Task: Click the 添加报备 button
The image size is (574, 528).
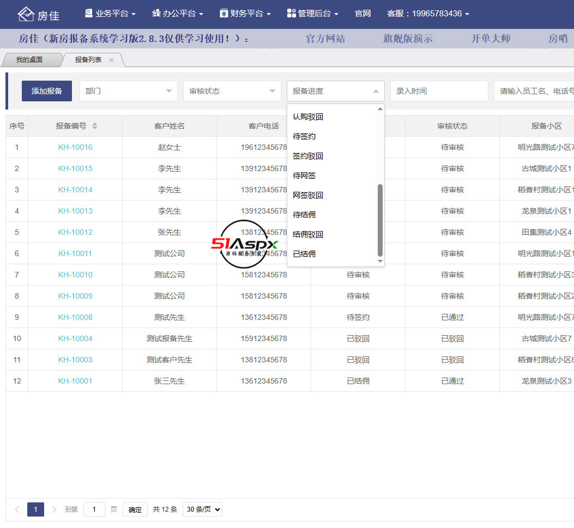Action: (47, 91)
